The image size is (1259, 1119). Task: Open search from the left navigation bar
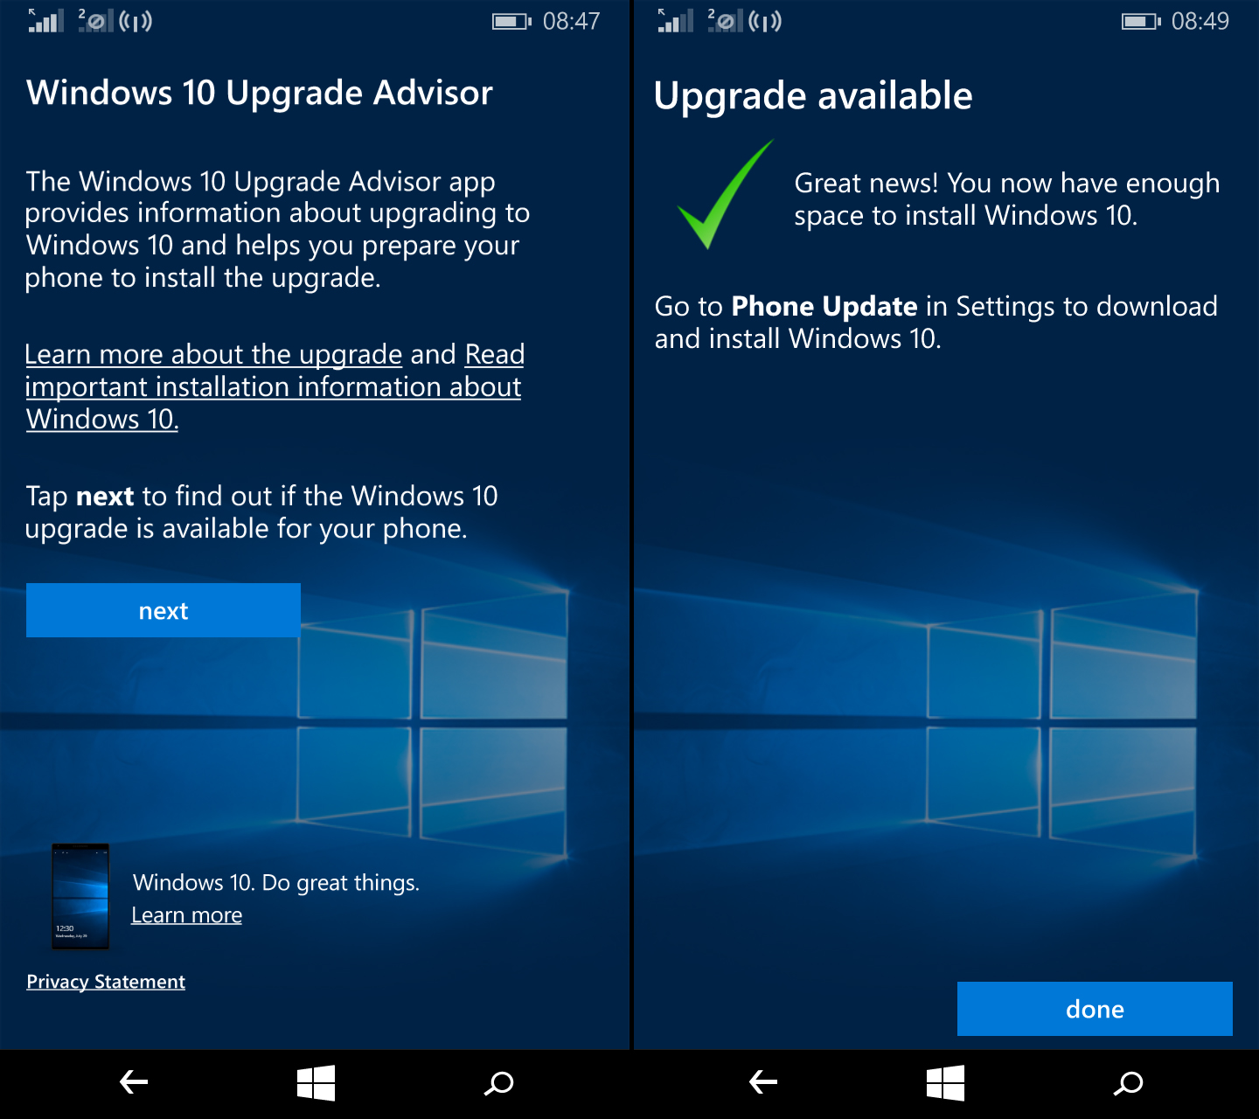click(499, 1083)
